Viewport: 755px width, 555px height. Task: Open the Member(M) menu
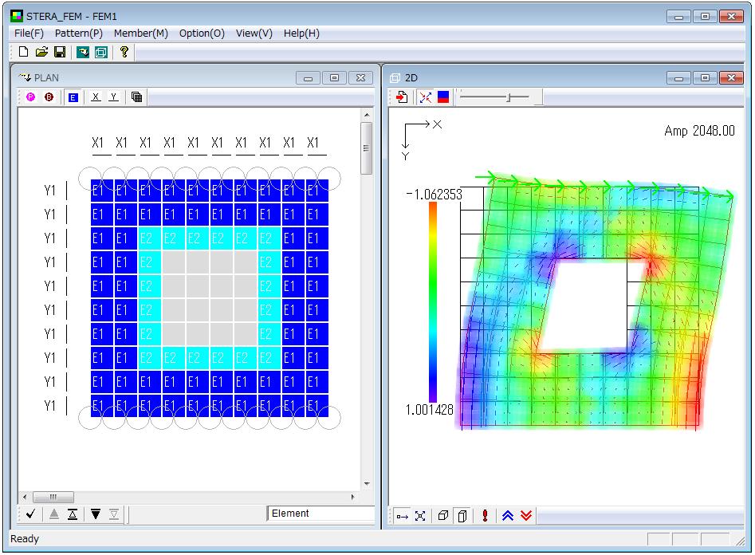[140, 33]
